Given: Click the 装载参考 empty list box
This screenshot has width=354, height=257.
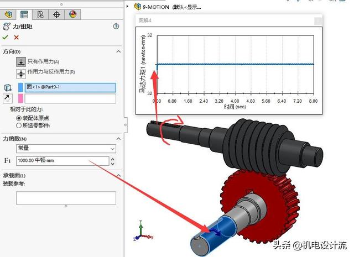Looking at the screenshot, I should click(x=66, y=198).
